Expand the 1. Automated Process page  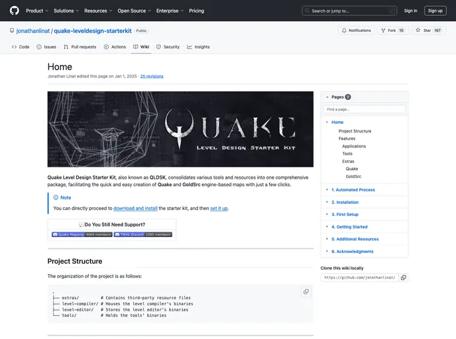coord(327,190)
